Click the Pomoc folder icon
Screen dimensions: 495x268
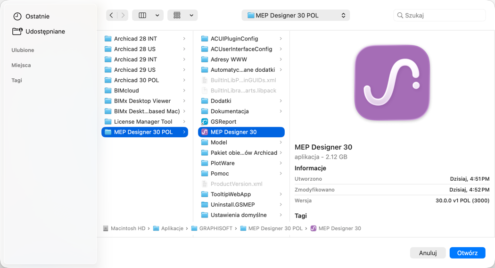point(205,174)
